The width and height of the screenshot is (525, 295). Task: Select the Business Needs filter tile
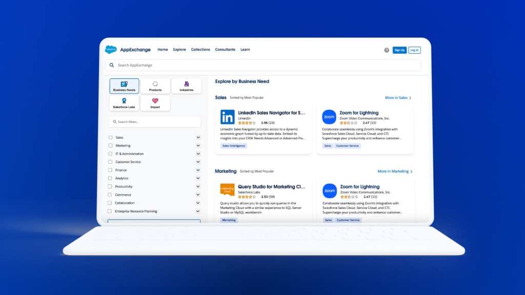click(124, 86)
